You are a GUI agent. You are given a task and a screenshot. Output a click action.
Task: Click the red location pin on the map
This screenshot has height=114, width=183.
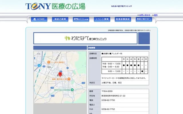[x=60, y=74]
